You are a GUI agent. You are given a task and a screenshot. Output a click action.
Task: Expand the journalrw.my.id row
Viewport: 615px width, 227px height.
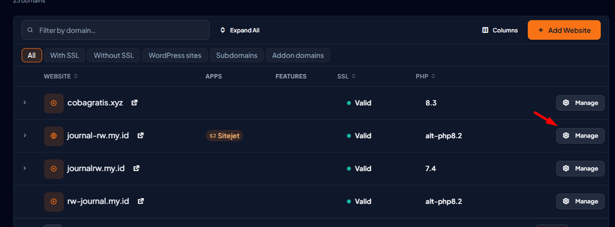(24, 168)
